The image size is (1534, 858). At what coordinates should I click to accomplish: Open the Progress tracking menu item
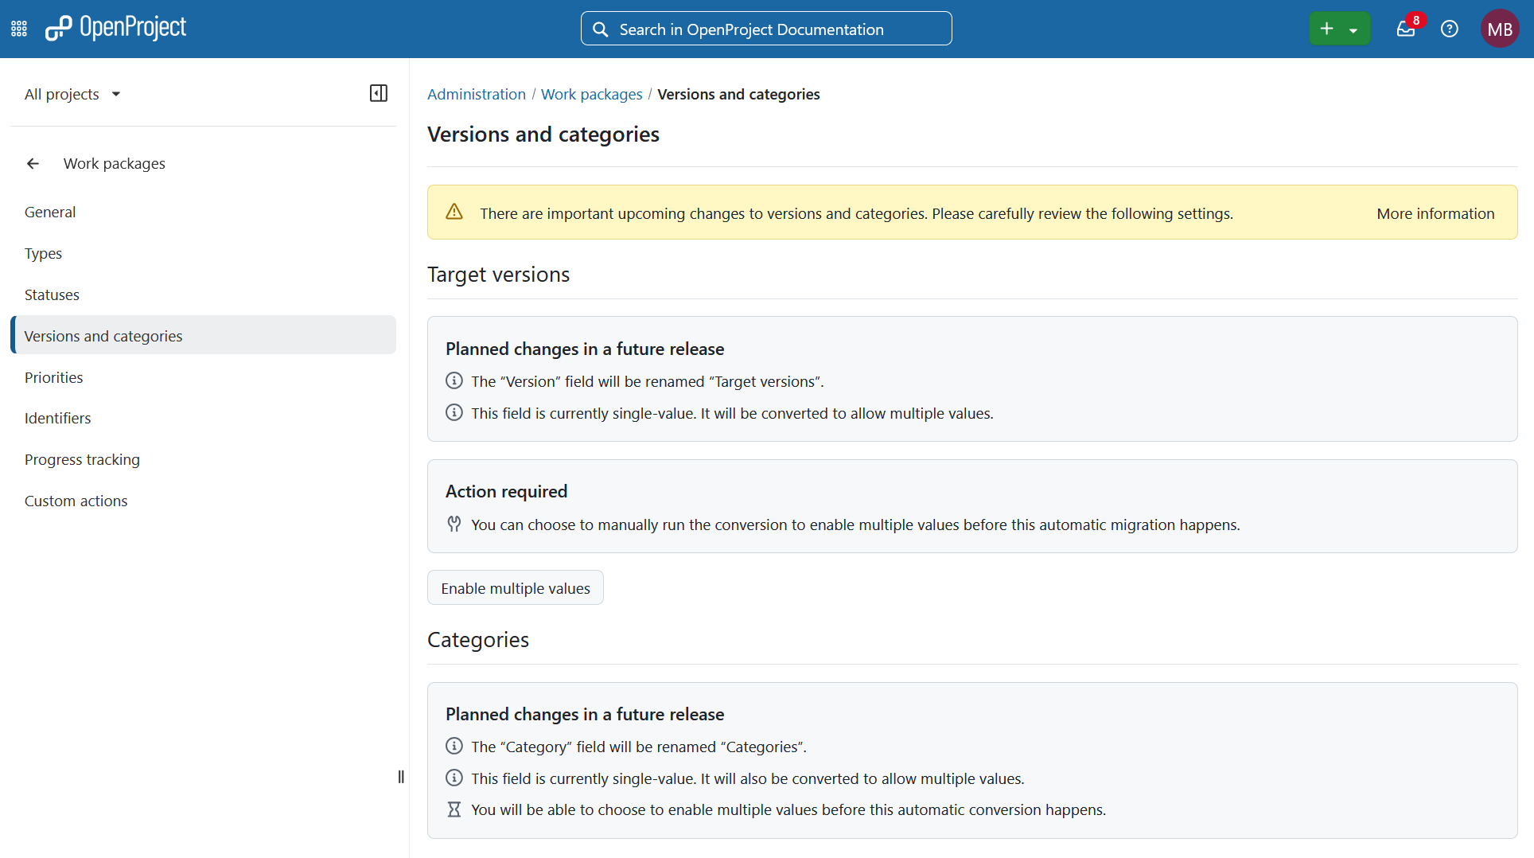click(x=203, y=459)
